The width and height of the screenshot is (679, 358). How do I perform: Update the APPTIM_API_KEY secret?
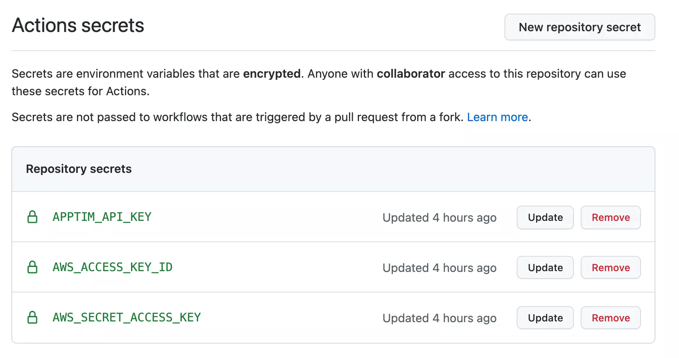[545, 217]
